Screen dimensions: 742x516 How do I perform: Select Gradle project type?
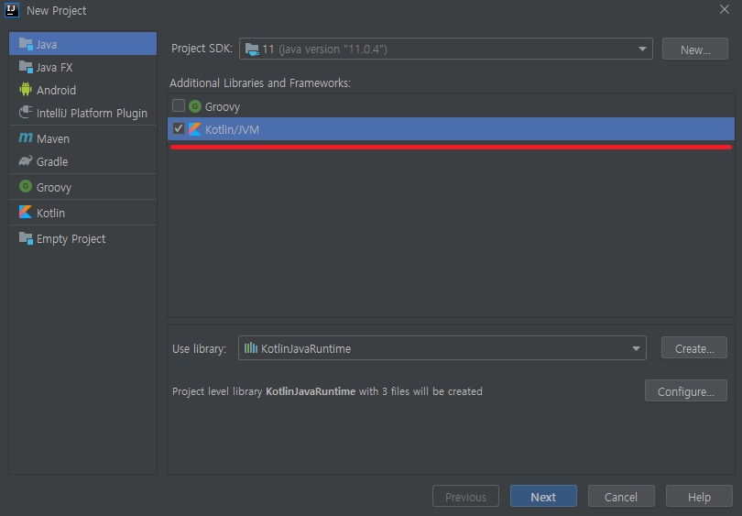pyautogui.click(x=82, y=161)
